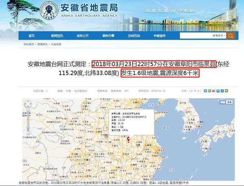Click the 信息来源 API text
The width and height of the screenshot is (244, 186).
coord(113,91)
